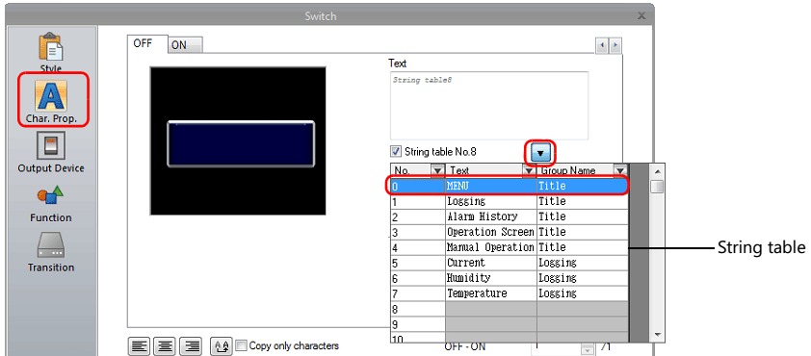The height and width of the screenshot is (356, 811).
Task: Expand the Text column filter dropdown
Action: click(x=530, y=170)
